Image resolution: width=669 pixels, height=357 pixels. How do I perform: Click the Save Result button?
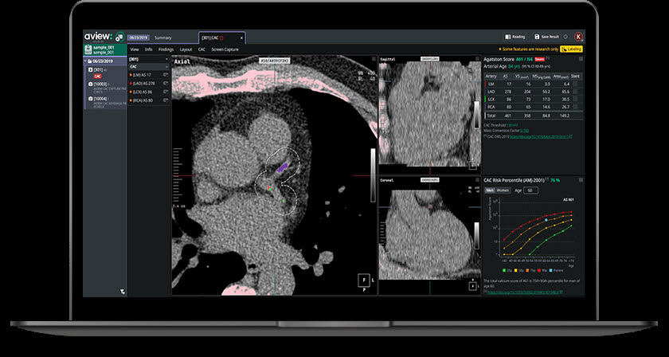click(x=546, y=37)
